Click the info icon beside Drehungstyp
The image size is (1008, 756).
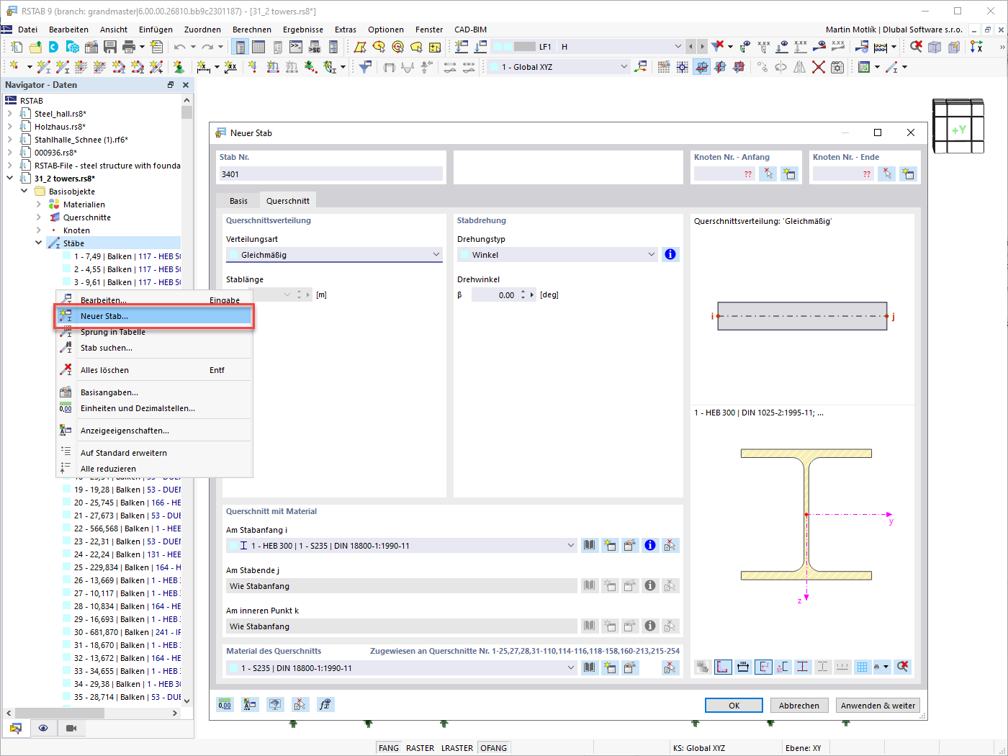[x=670, y=254]
